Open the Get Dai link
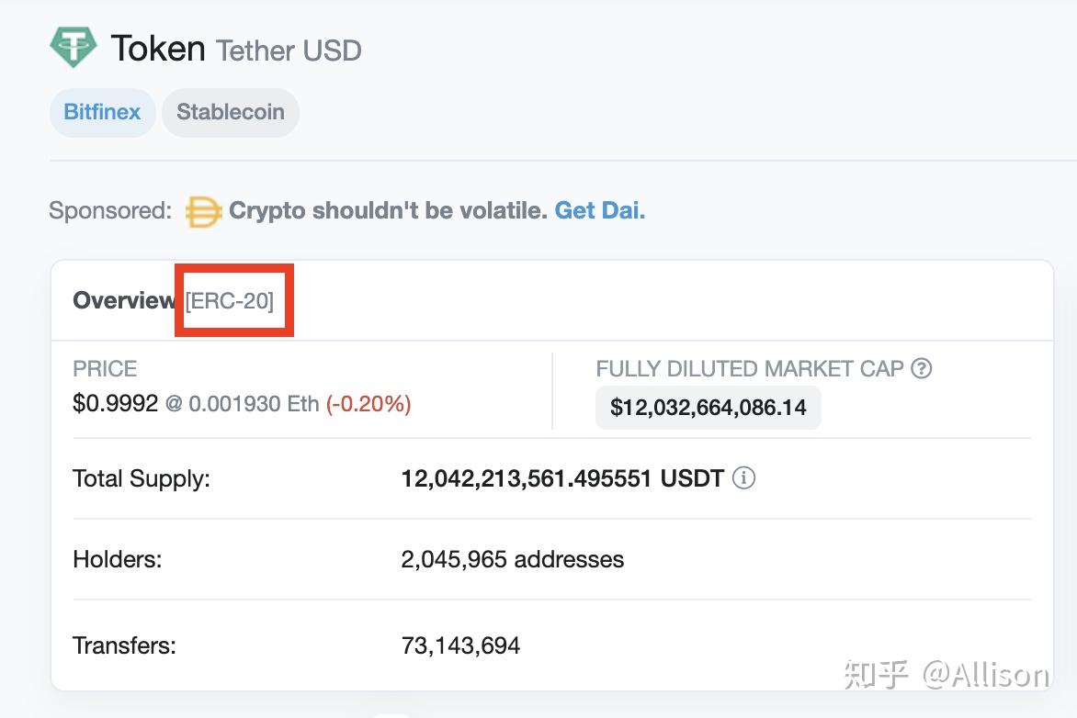Viewport: 1077px width, 718px height. (x=598, y=210)
